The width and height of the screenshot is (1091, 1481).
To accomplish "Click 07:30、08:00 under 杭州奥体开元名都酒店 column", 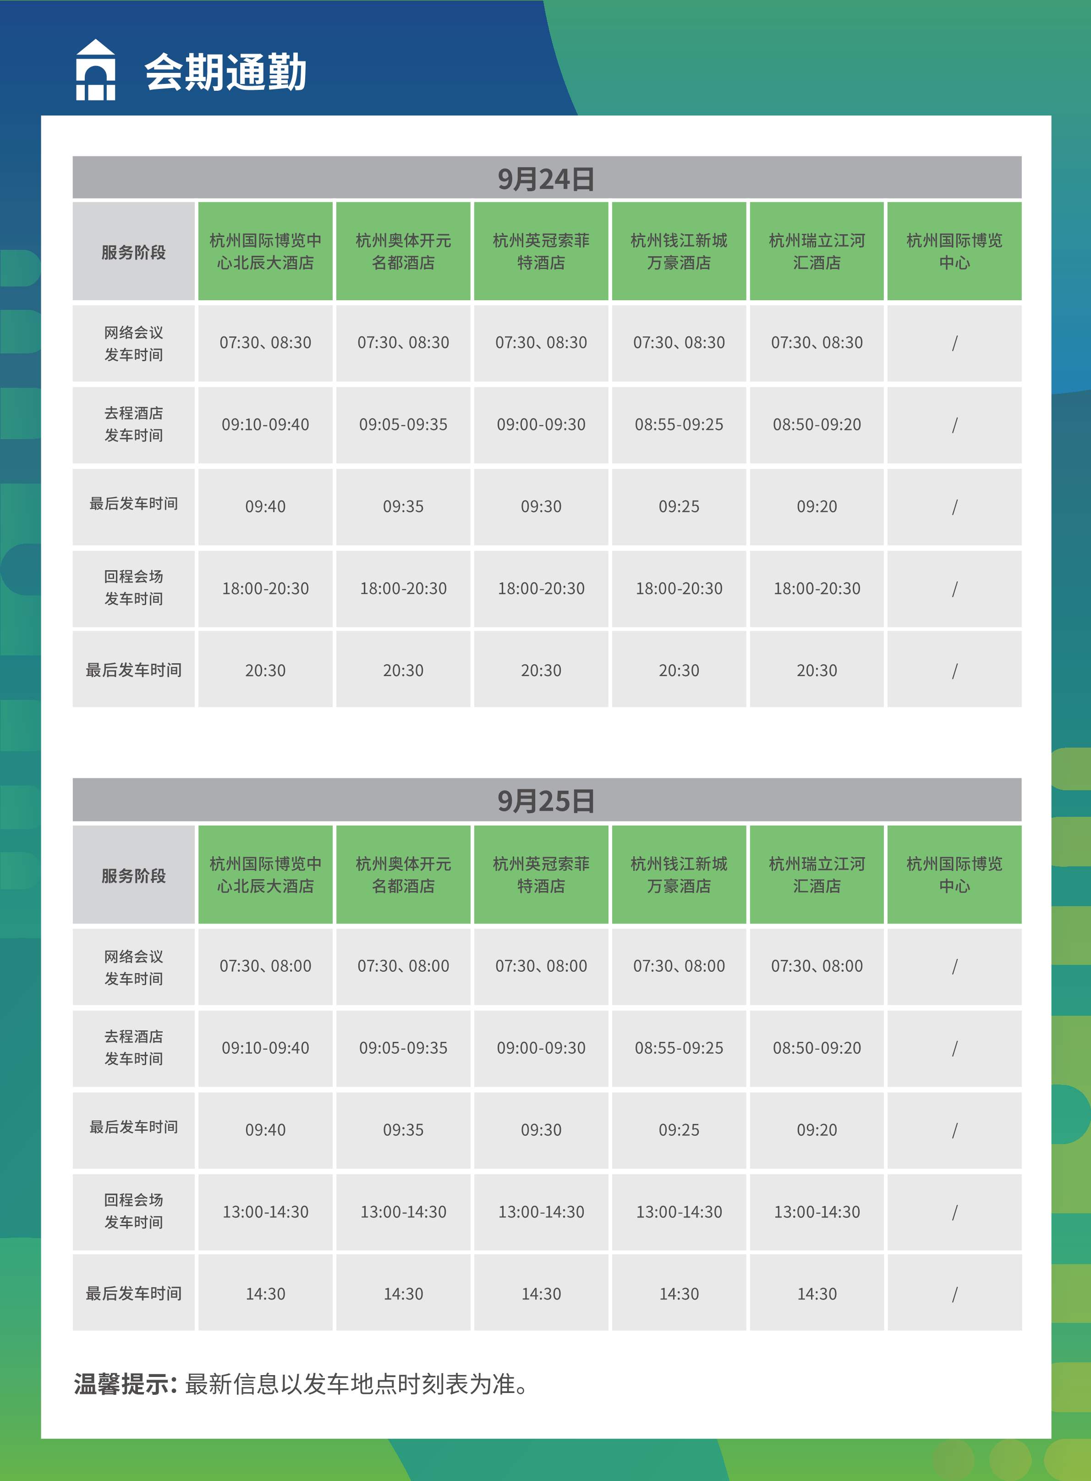I will (x=403, y=966).
